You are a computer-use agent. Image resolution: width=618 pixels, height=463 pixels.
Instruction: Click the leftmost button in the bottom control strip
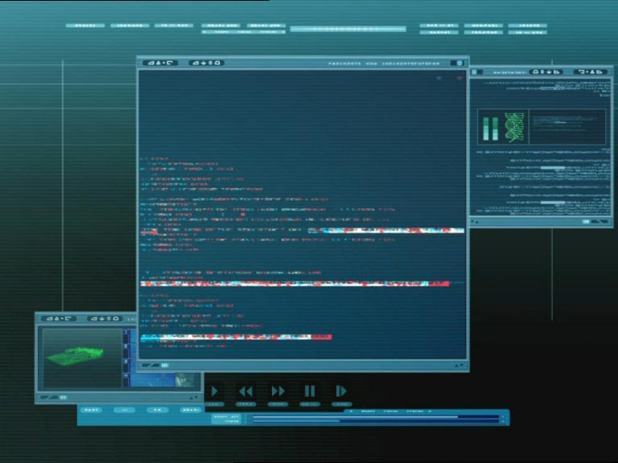click(93, 410)
